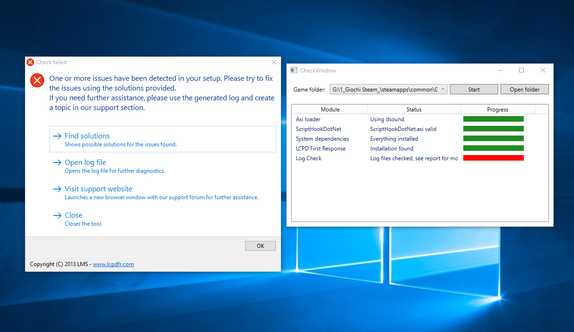Maximize the CheckWindow window
574x332 pixels.
[x=521, y=70]
